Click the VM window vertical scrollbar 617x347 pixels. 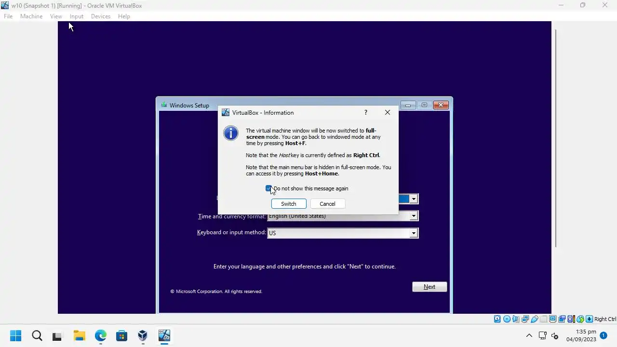(x=556, y=139)
